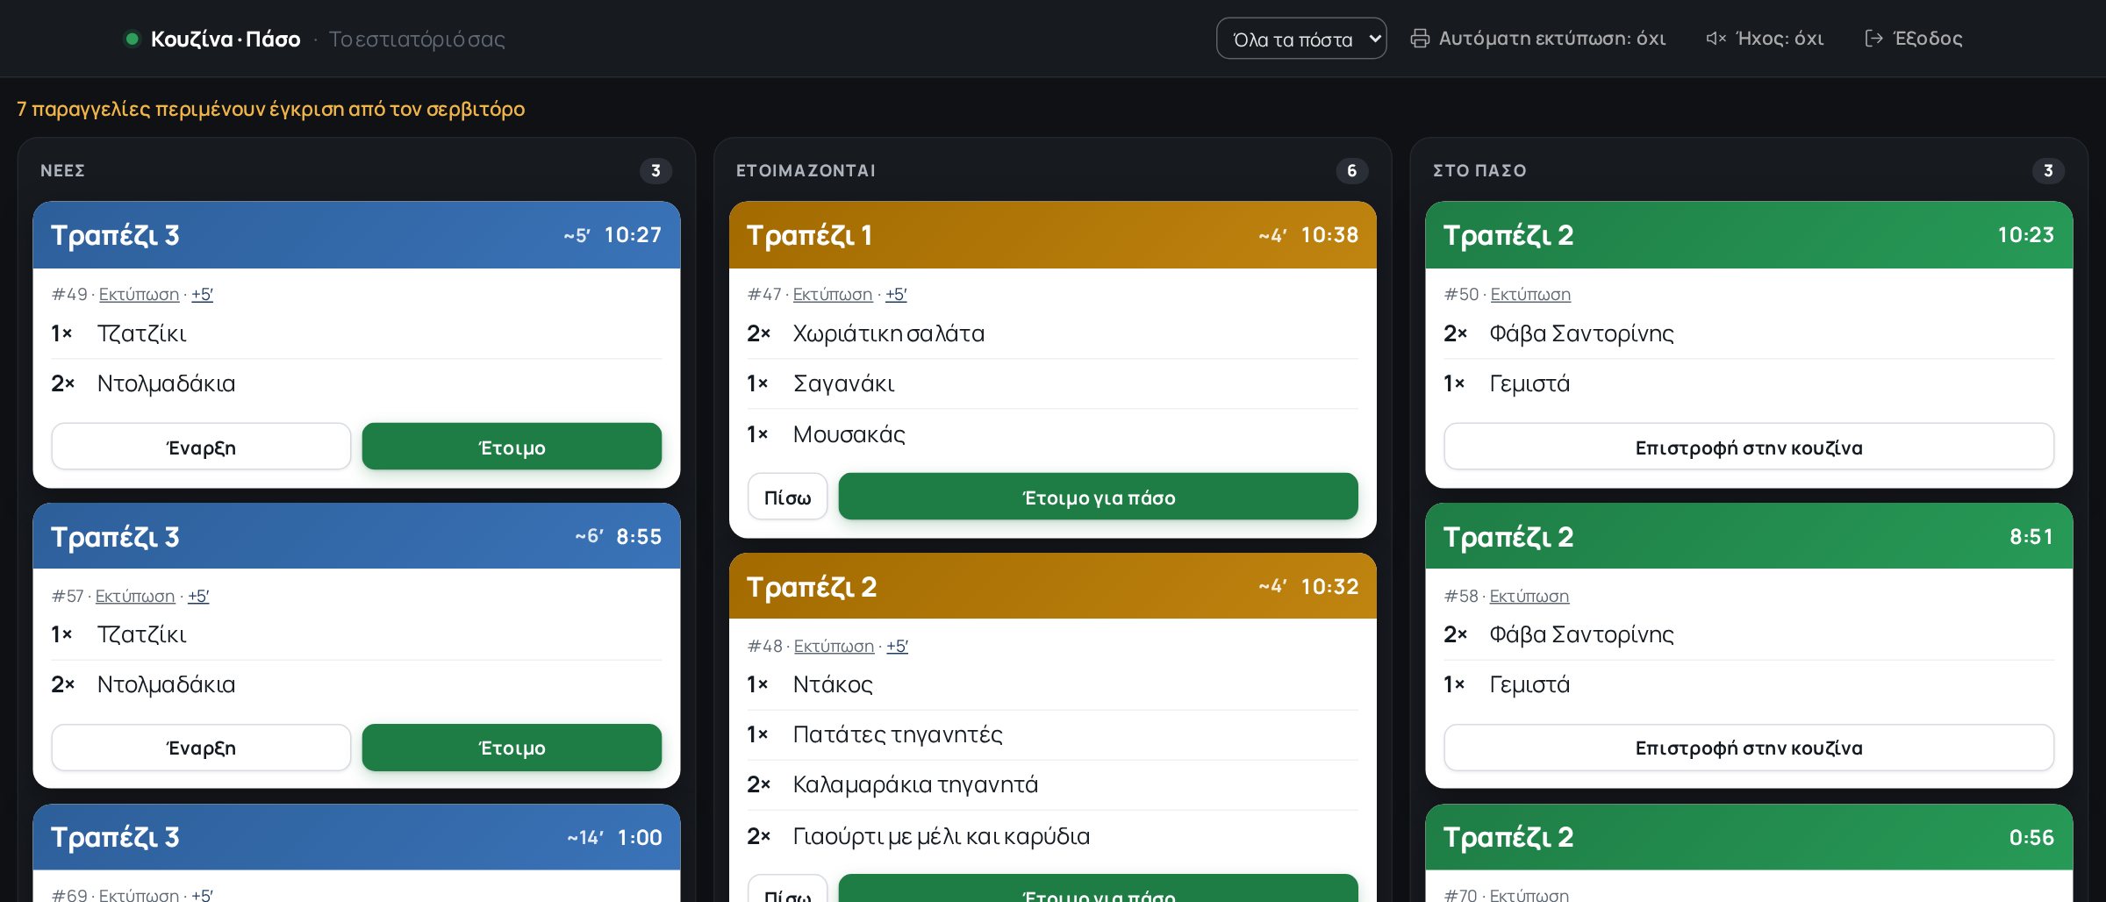Select the 'Τραπέζι 3' header timed 10:27
Image resolution: width=2106 pixels, height=902 pixels.
point(356,235)
